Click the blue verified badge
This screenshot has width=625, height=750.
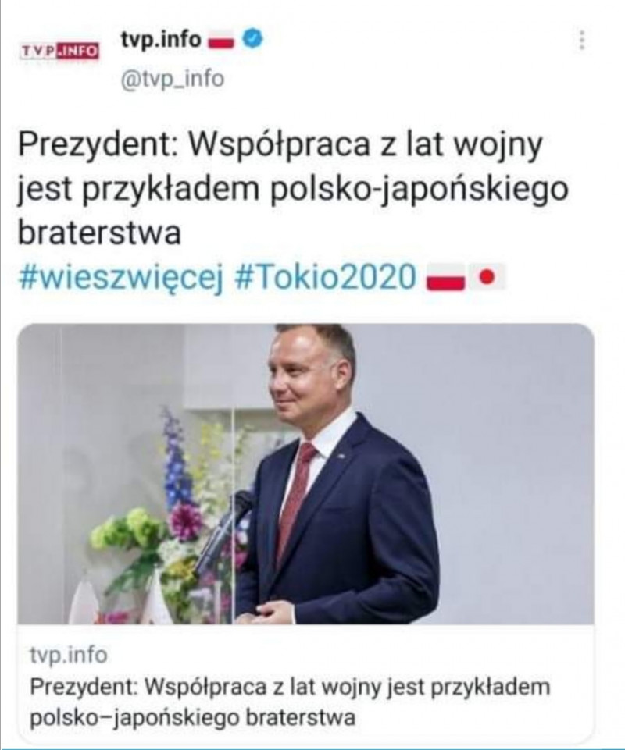coord(253,39)
